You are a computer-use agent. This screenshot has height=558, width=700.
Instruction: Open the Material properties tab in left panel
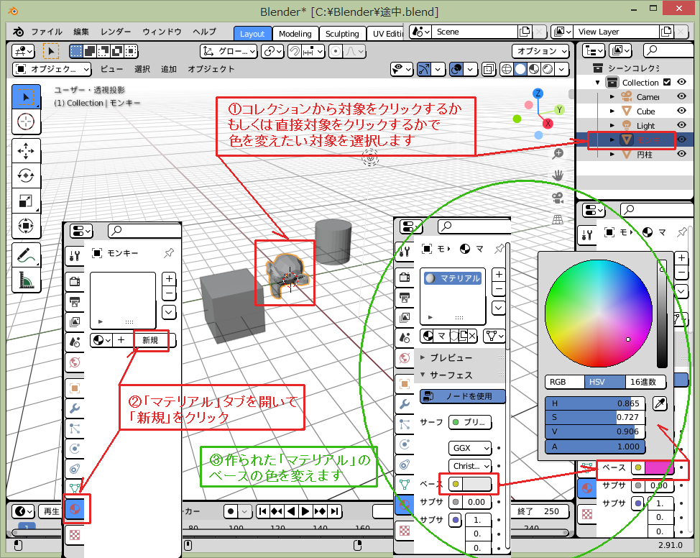point(75,509)
